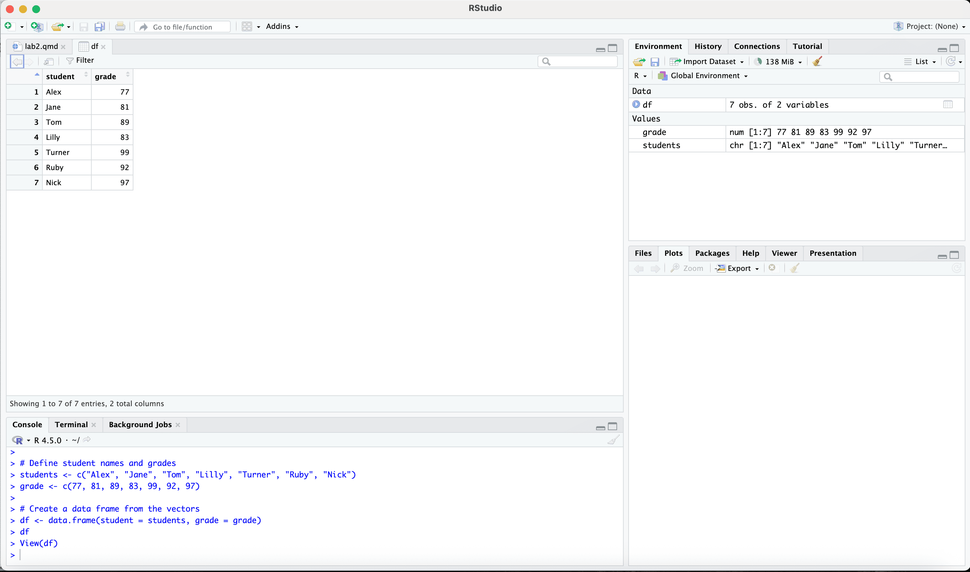The height and width of the screenshot is (572, 970).
Task: Click the Save workspace icon in Environment
Action: (x=655, y=62)
